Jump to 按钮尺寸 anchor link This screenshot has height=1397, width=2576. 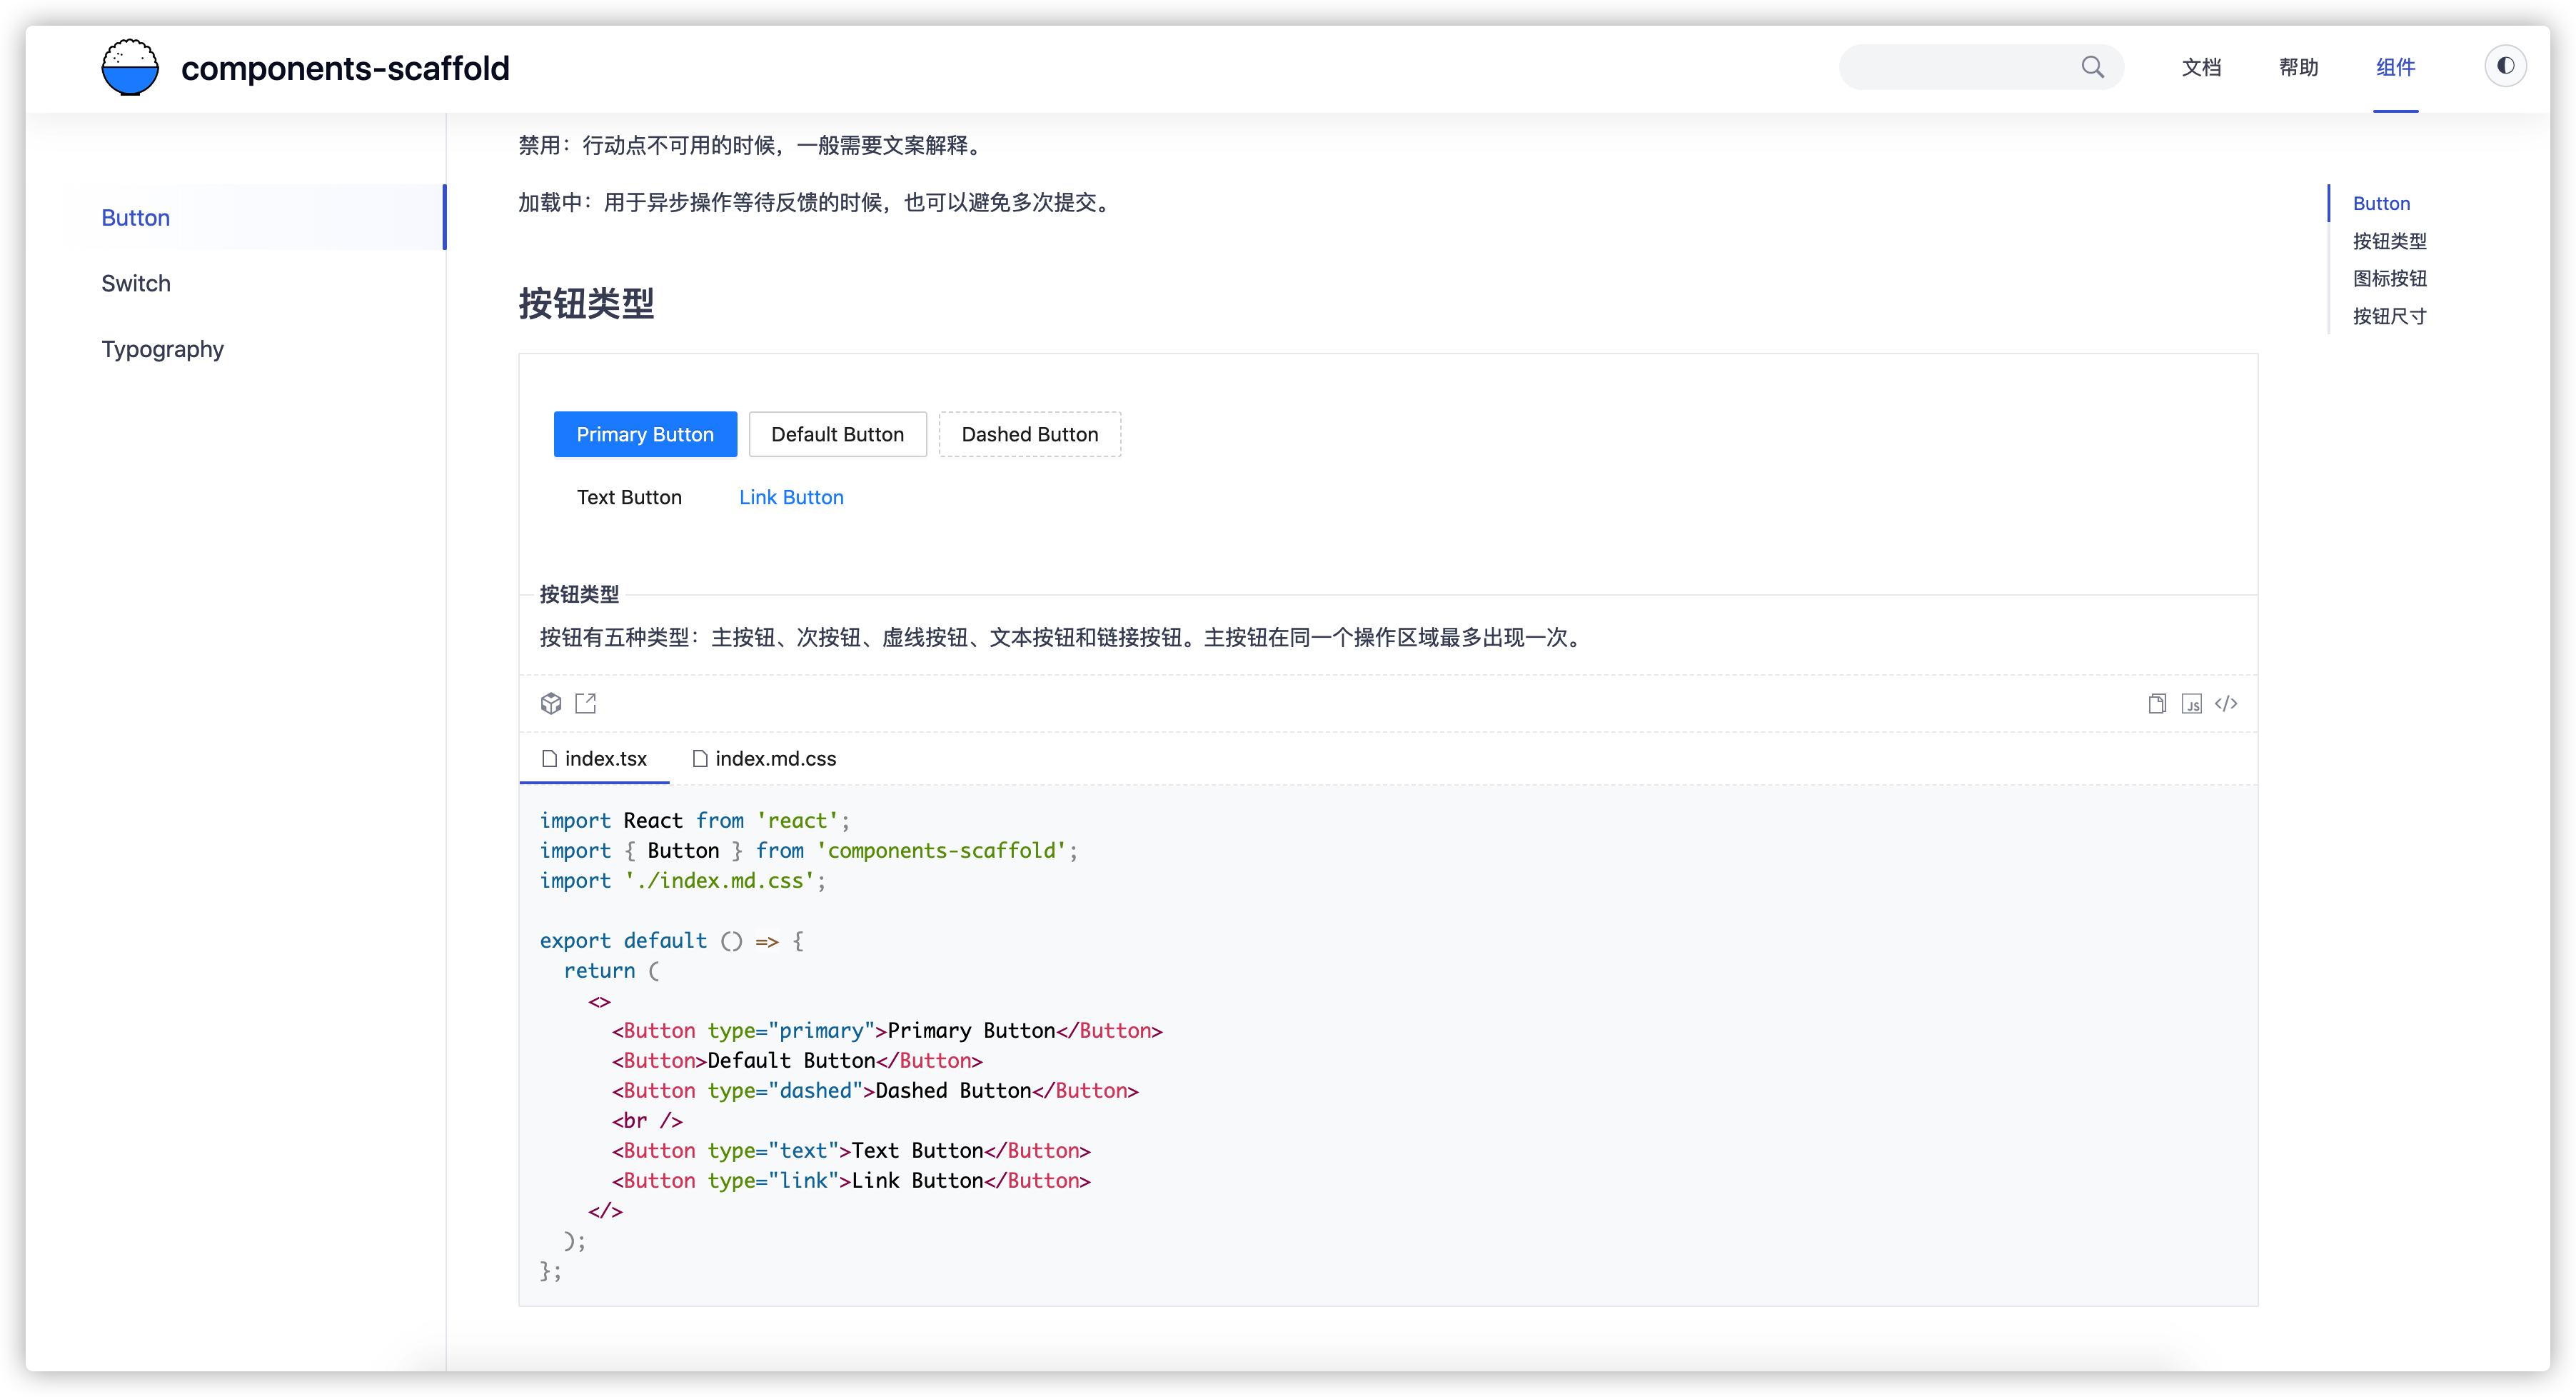[x=2389, y=316]
